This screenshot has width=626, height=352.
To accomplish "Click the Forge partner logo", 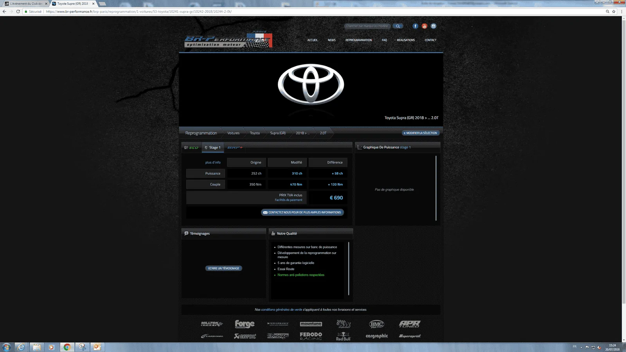I will (x=245, y=324).
